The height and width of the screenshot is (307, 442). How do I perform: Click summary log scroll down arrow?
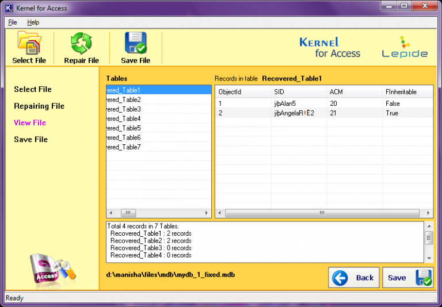point(429,258)
